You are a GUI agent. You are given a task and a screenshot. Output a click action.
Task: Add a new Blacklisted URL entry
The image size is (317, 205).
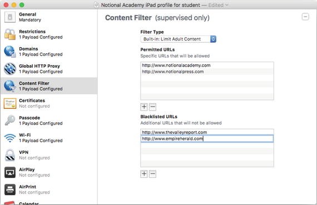point(144,174)
